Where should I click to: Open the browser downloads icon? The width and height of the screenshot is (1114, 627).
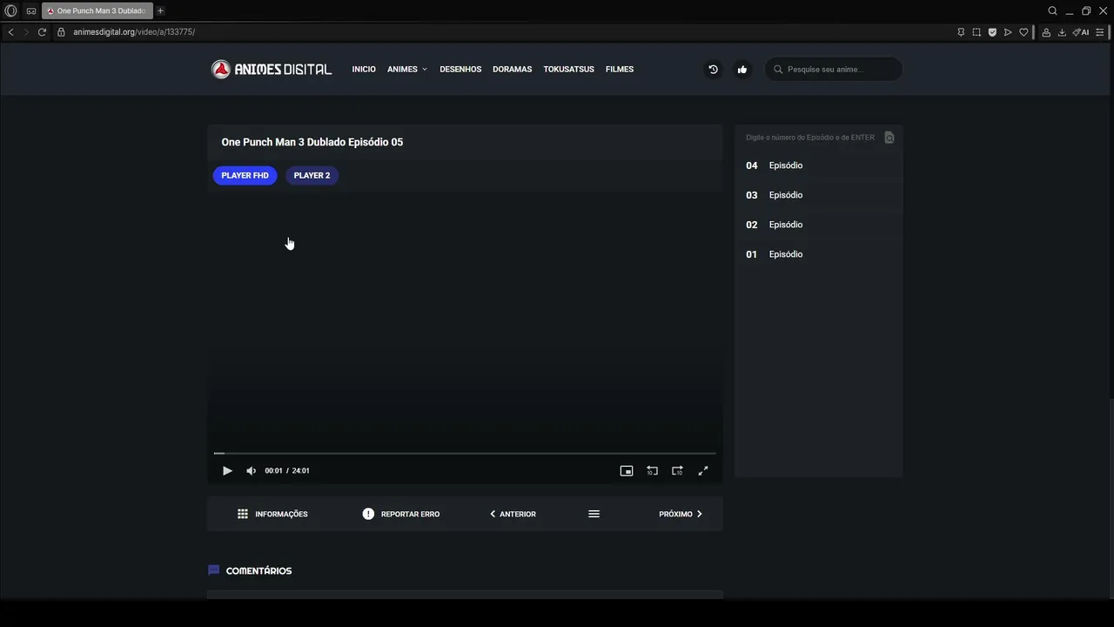pyautogui.click(x=1062, y=32)
